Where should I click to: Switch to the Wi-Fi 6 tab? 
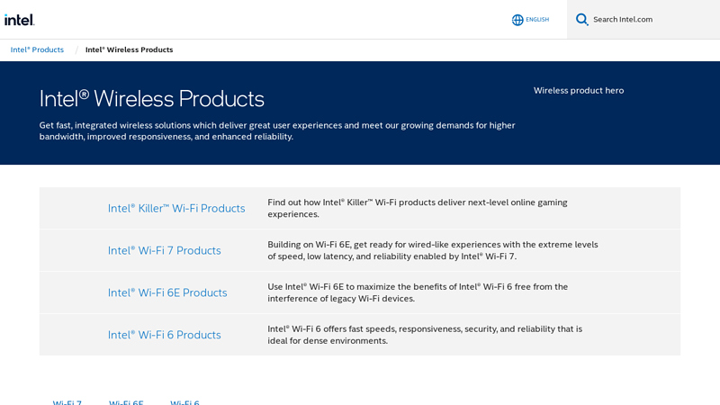pyautogui.click(x=184, y=402)
